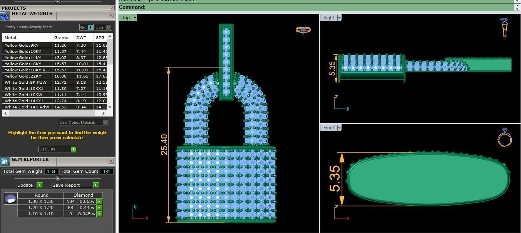Collapse Gem Reporter section with circular arrow

pos(58,178)
